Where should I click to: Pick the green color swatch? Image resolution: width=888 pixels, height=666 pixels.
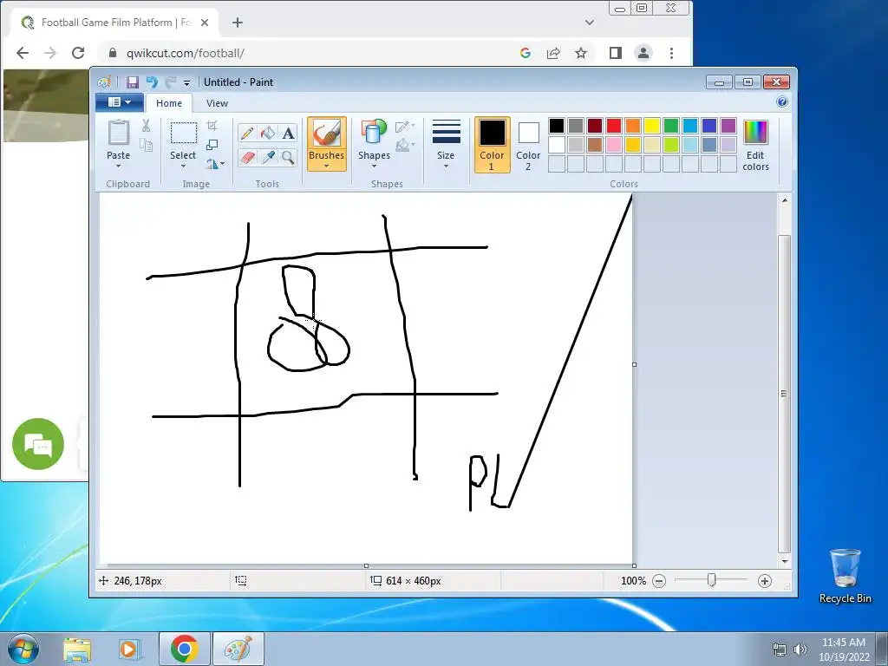click(x=671, y=126)
